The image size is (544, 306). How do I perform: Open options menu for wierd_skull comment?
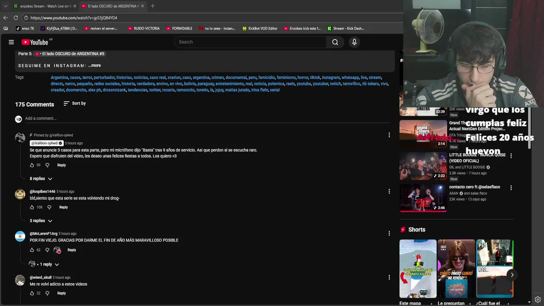pyautogui.click(x=389, y=277)
